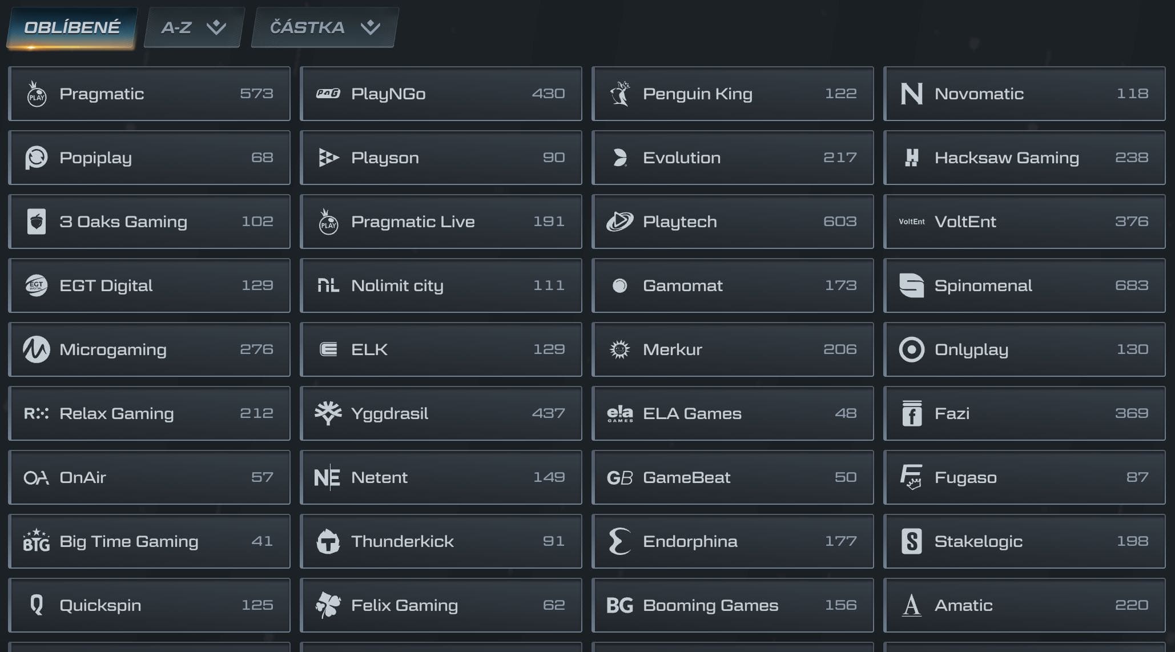Screen dimensions: 1175x652
Task: Click the Playtech swirl logo icon
Action: 619,222
